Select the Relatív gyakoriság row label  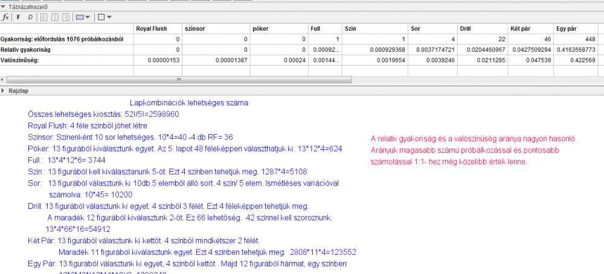(66, 49)
